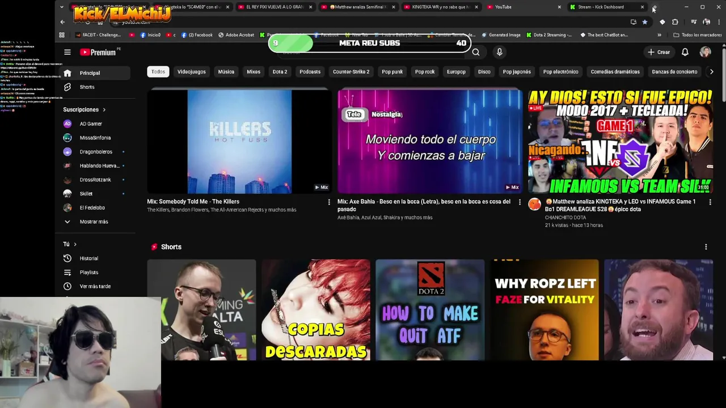Open the Todos los marcadores folder
This screenshot has width=726, height=408.
tap(698, 35)
